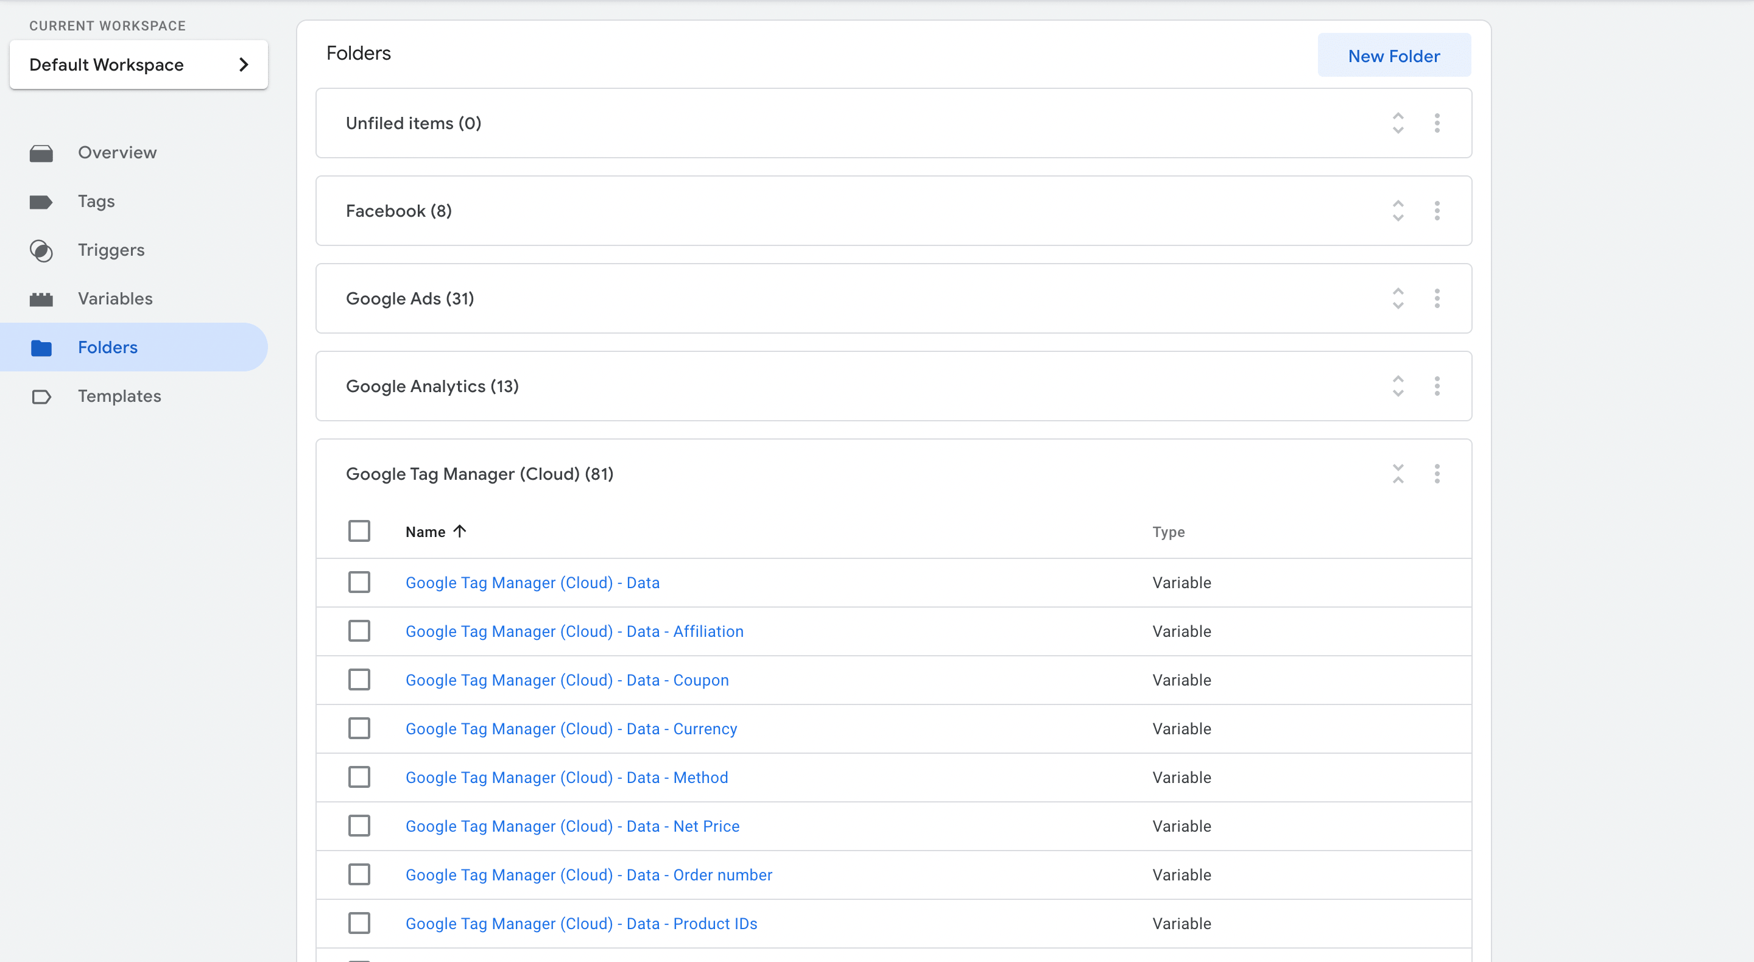The width and height of the screenshot is (1754, 962).
Task: Expand the Facebook (8) folder
Action: (x=1398, y=211)
